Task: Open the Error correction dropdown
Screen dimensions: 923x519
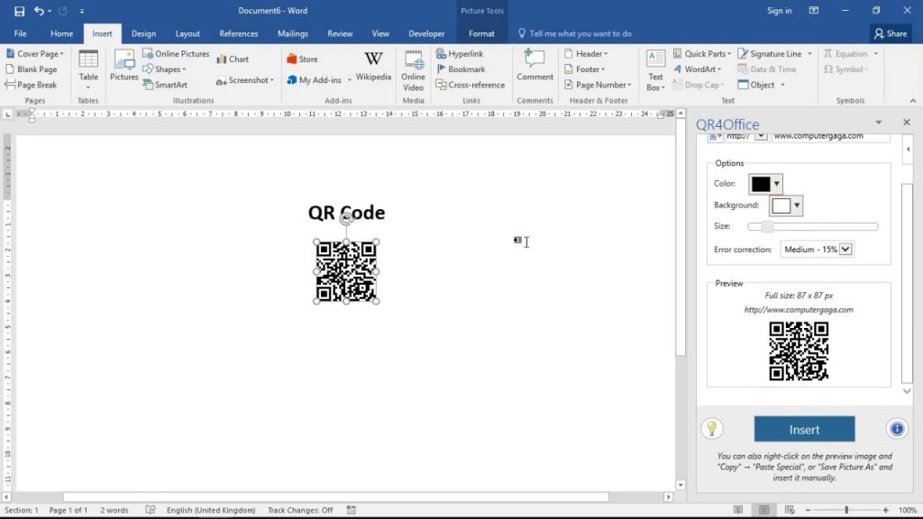Action: 847,249
